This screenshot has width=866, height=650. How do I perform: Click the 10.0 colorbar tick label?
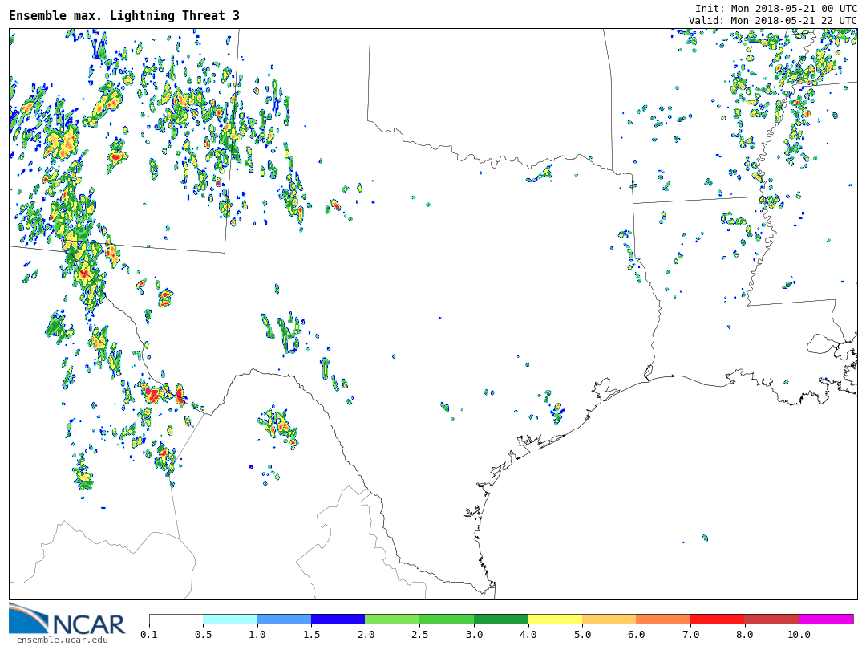[798, 635]
